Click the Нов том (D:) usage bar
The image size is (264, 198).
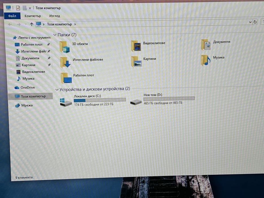click(x=169, y=98)
